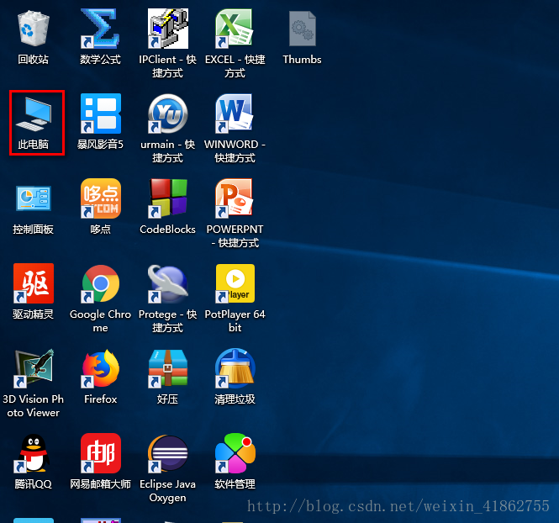
Task: Select the 3D Vision Photo Viewer icon
Action: coord(33,368)
